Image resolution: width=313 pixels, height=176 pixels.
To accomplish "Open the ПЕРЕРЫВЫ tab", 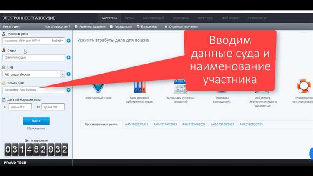I will point(205,18).
